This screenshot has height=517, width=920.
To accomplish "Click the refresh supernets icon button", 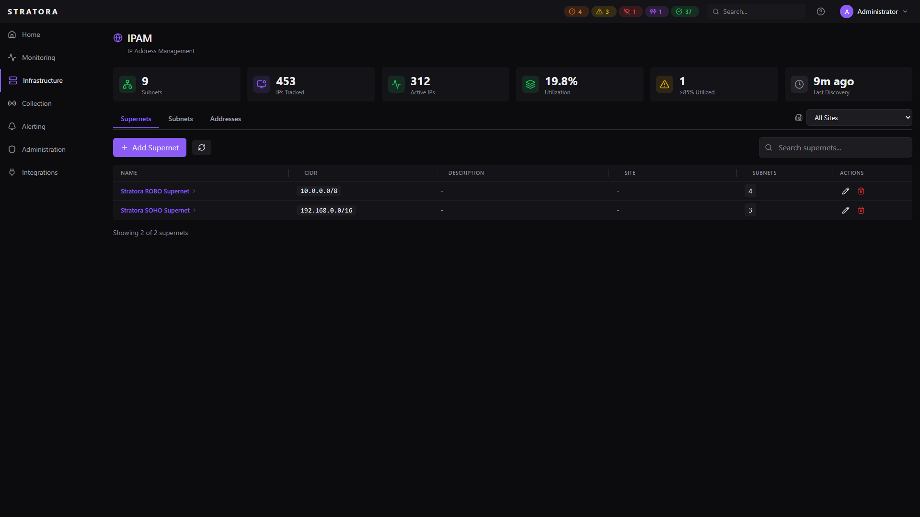I will point(202,147).
